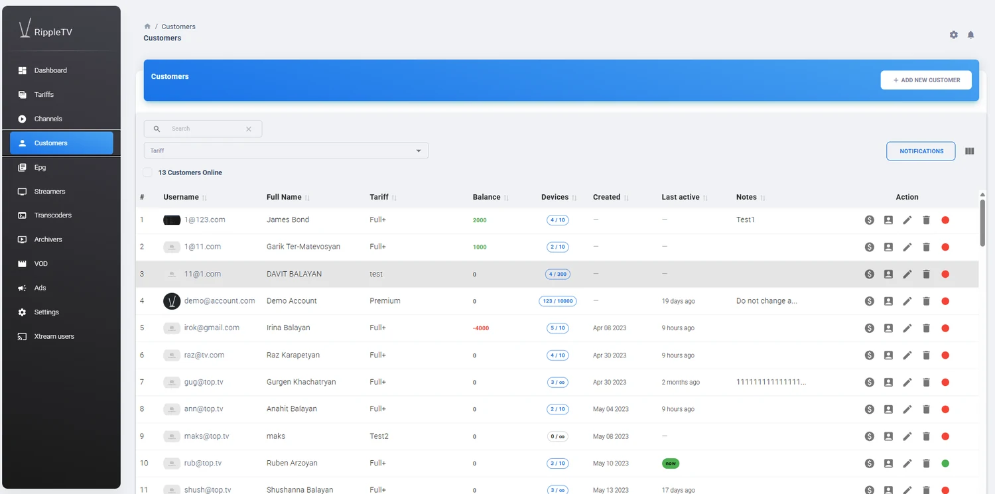This screenshot has height=494, width=995.
Task: Edit maks customer with pencil icon
Action: [907, 436]
